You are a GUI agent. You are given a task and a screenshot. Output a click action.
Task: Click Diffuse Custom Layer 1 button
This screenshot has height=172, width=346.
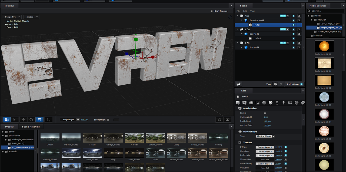tap(265, 147)
